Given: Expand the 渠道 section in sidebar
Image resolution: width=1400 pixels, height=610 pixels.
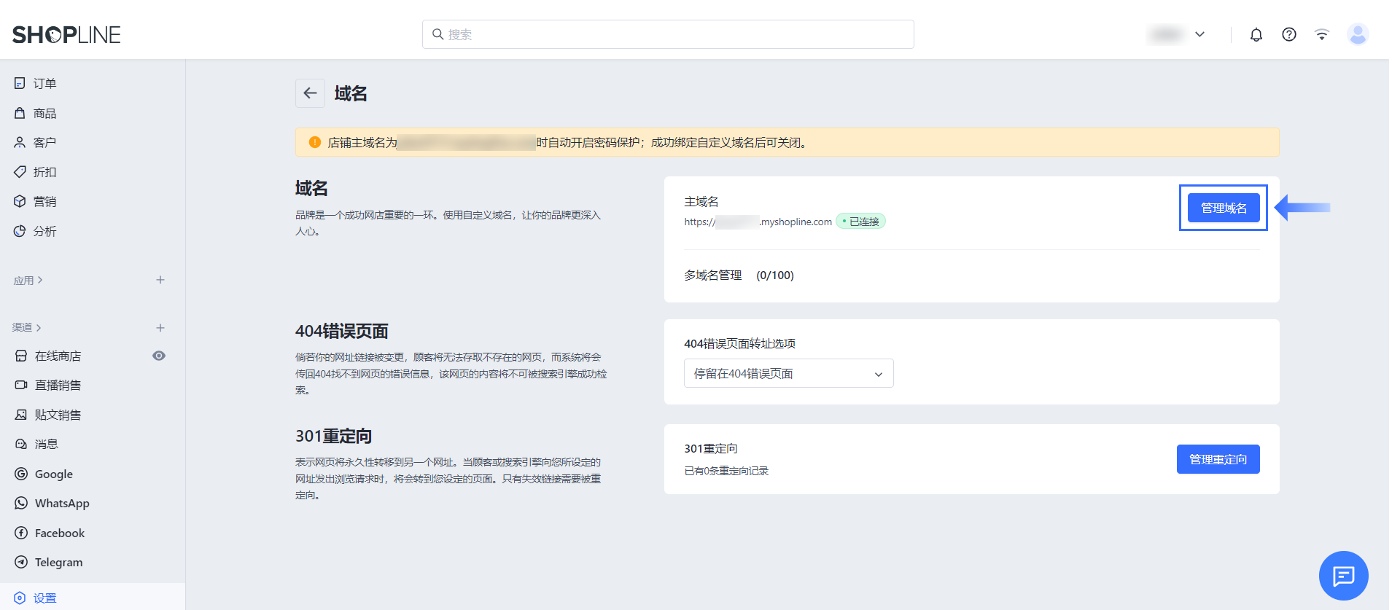Looking at the screenshot, I should [x=27, y=328].
